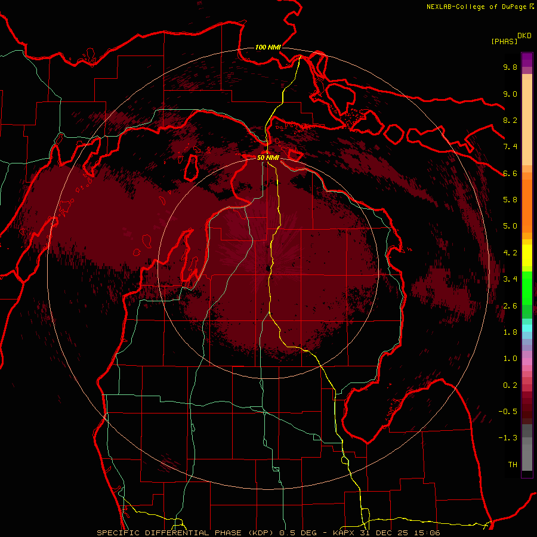Click the DKD label above the color scale

(524, 35)
